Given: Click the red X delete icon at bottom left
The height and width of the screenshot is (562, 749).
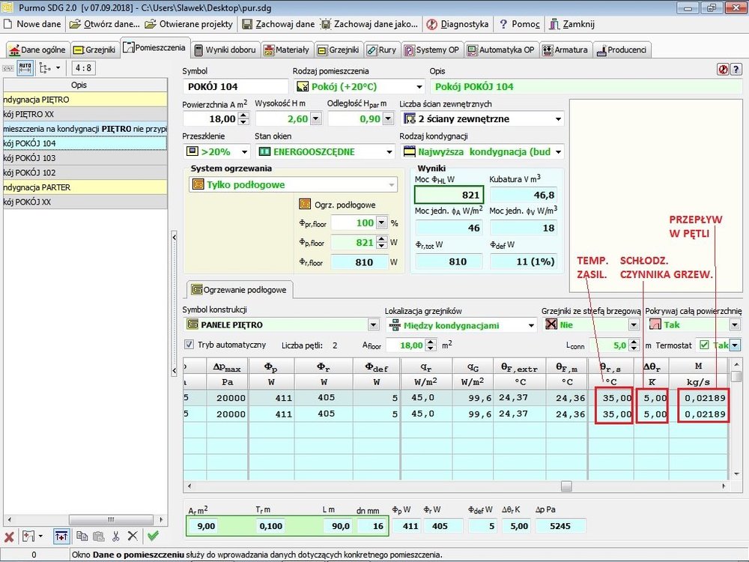Looking at the screenshot, I should 9,536.
